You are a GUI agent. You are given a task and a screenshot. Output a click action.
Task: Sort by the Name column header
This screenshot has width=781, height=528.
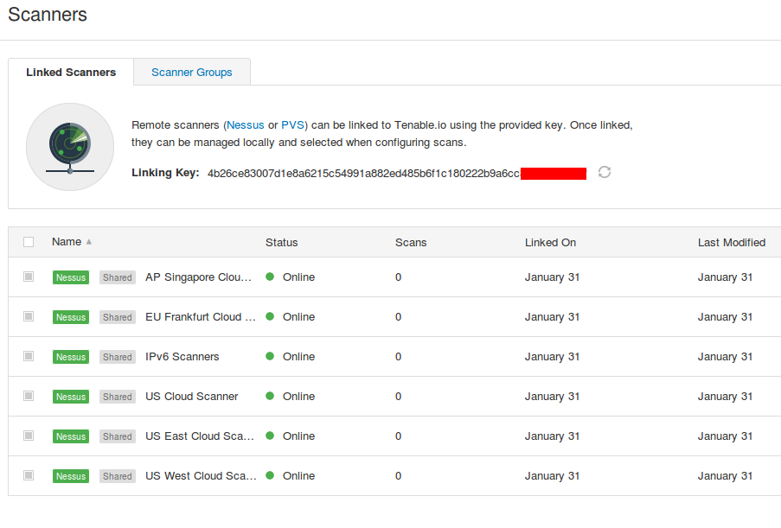[67, 242]
